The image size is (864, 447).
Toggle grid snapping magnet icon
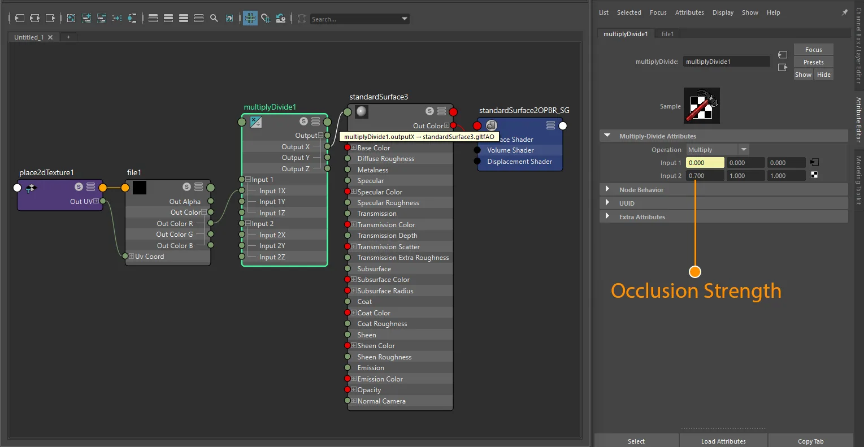266,18
